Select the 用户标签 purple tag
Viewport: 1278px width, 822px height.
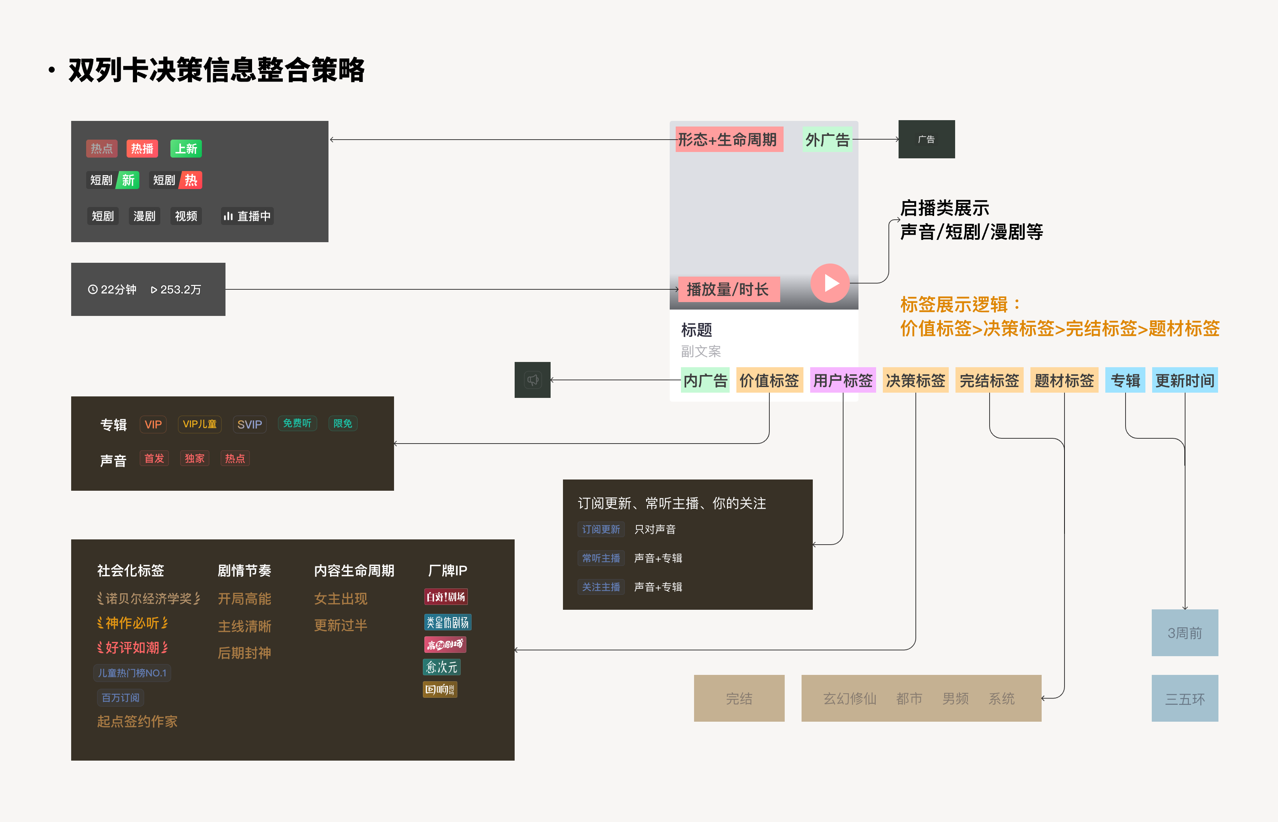[843, 381]
